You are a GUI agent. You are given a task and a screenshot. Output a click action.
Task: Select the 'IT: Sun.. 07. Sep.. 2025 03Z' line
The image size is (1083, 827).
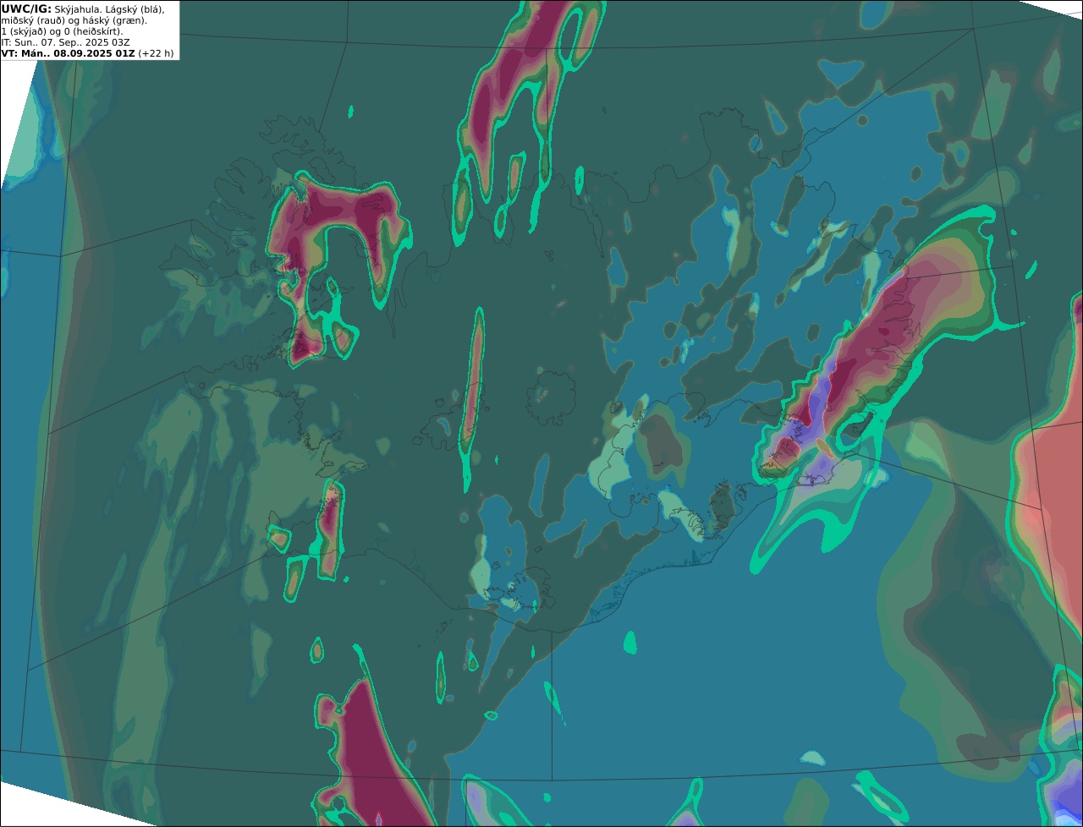(65, 41)
